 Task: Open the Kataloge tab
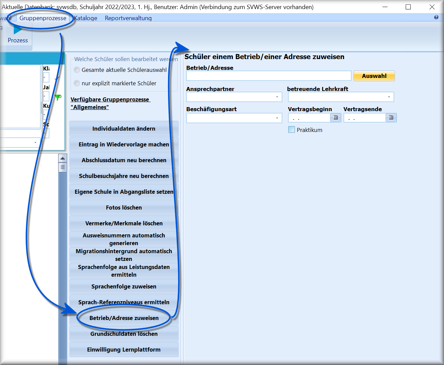click(86, 18)
